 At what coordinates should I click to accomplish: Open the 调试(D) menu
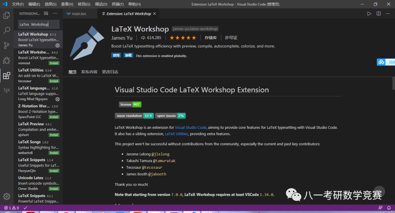[101, 4]
